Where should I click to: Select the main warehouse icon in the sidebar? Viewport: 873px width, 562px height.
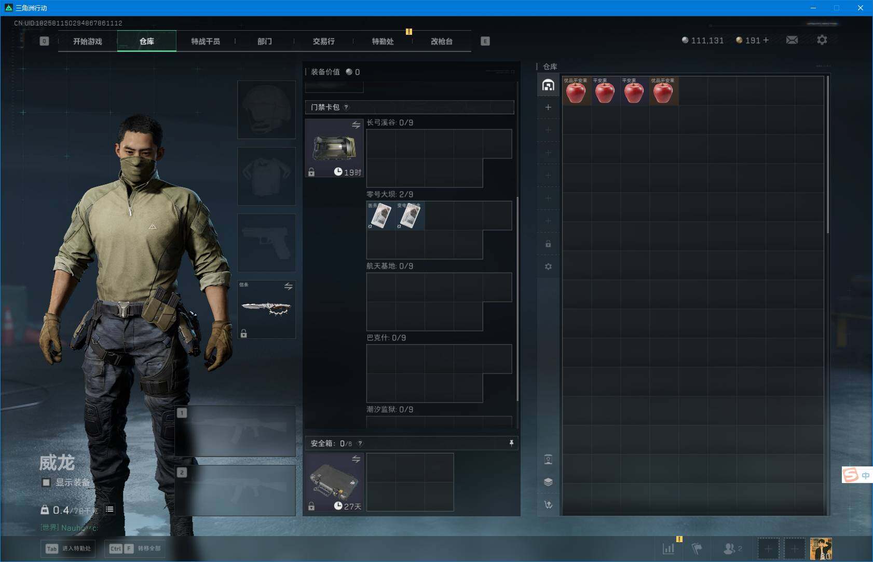point(548,85)
